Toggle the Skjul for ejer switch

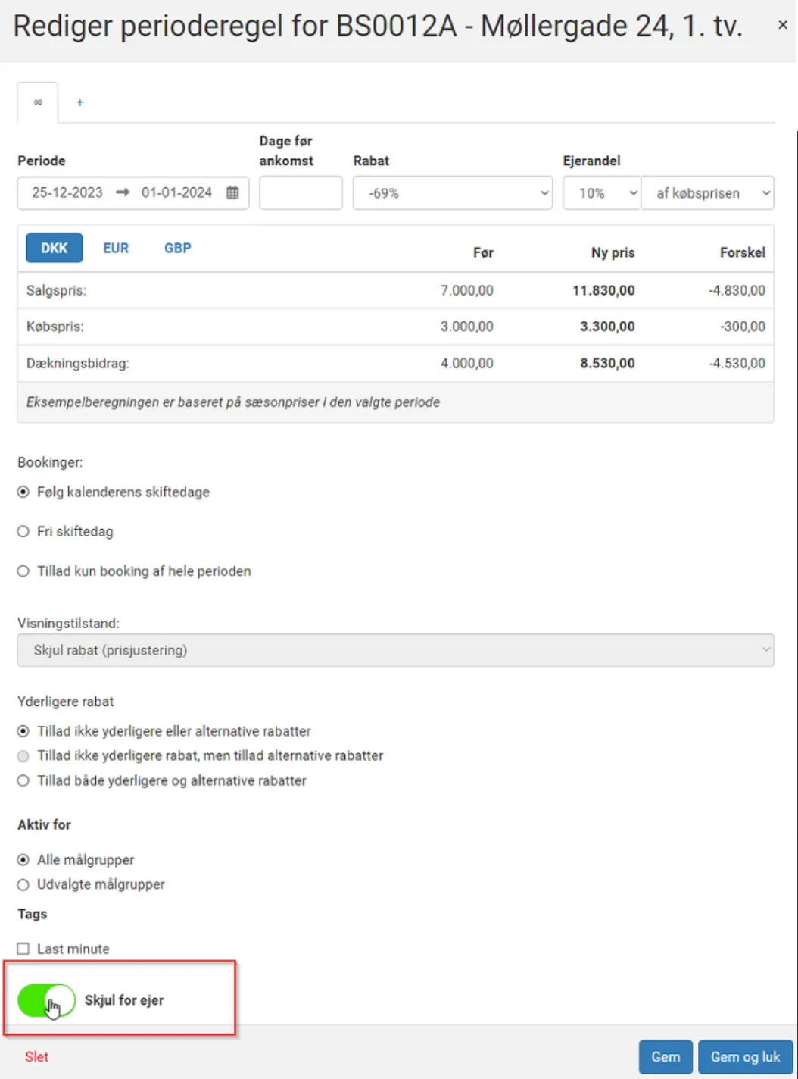[47, 1000]
